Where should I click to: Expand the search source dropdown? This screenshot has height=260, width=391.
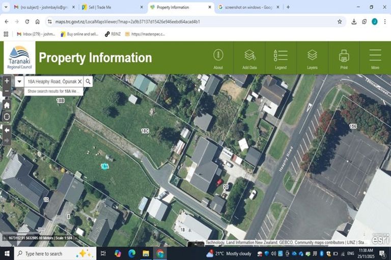tap(19, 81)
